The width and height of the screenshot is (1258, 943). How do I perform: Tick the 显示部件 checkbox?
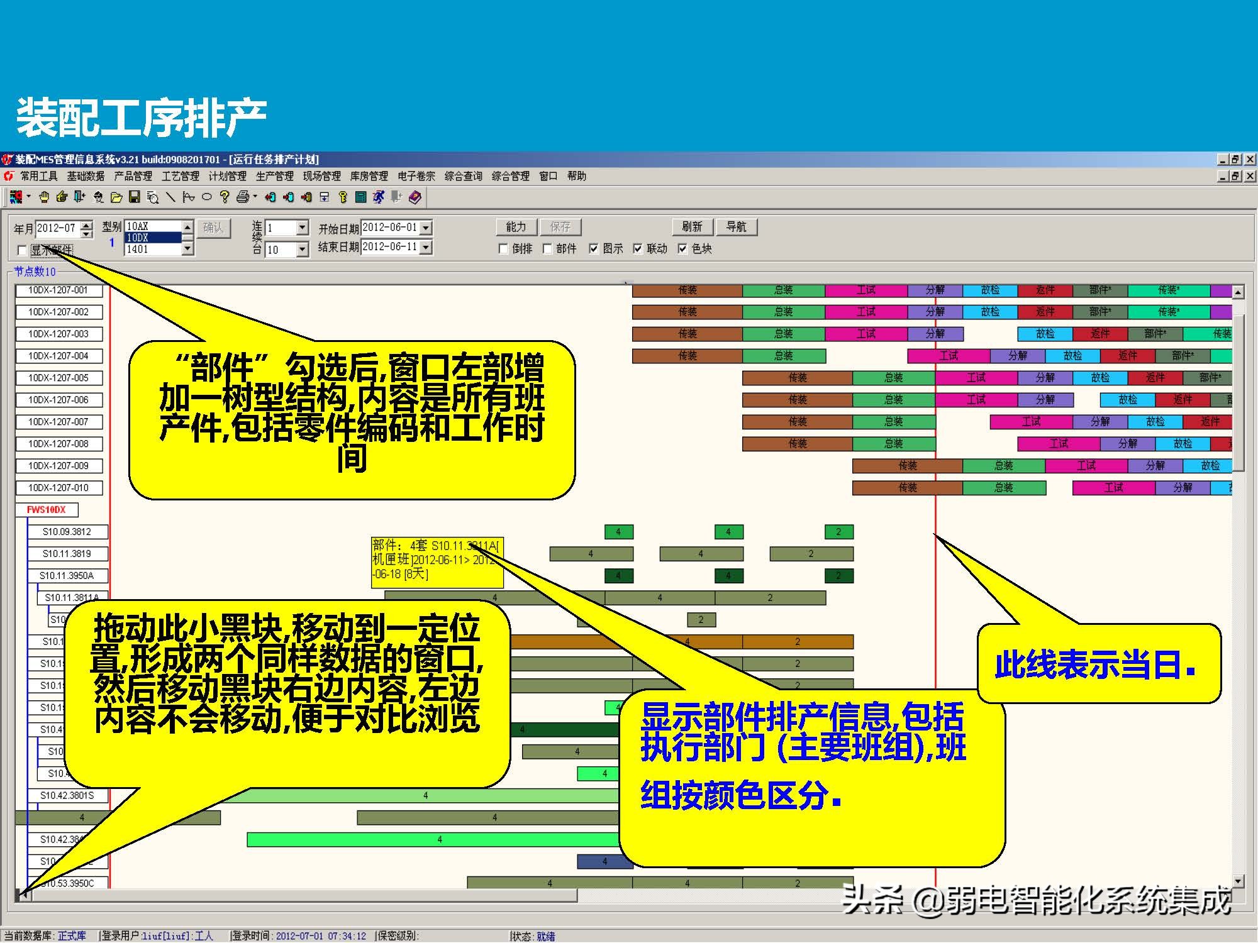tap(22, 250)
